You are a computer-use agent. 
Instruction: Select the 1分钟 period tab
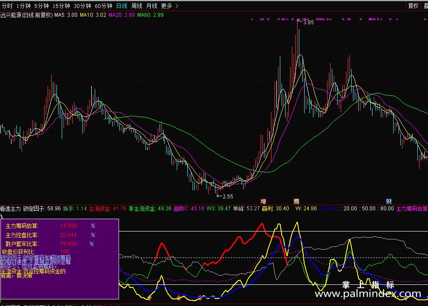[23, 6]
